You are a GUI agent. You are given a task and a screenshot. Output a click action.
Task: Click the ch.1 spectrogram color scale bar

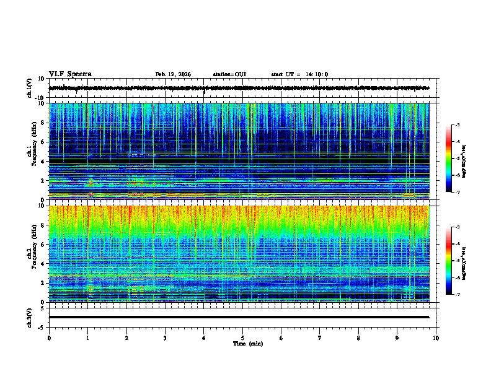[448, 159]
